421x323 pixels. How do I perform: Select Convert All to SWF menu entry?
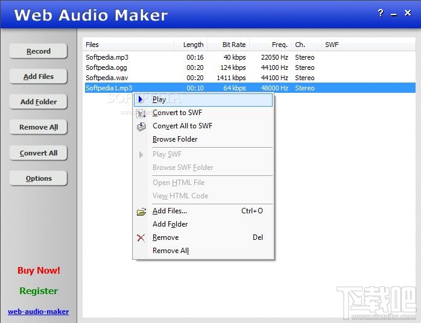click(x=203, y=126)
